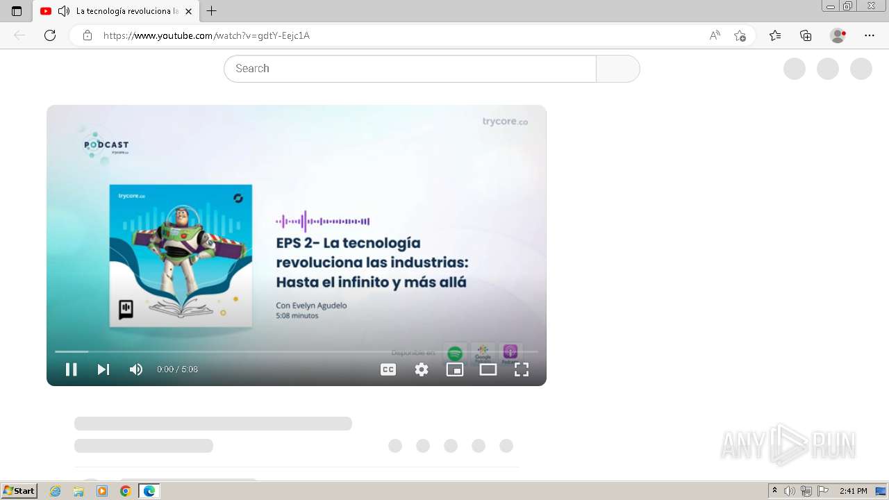Open Action Center flag icon
Viewport: 889px width, 500px height.
(823, 491)
